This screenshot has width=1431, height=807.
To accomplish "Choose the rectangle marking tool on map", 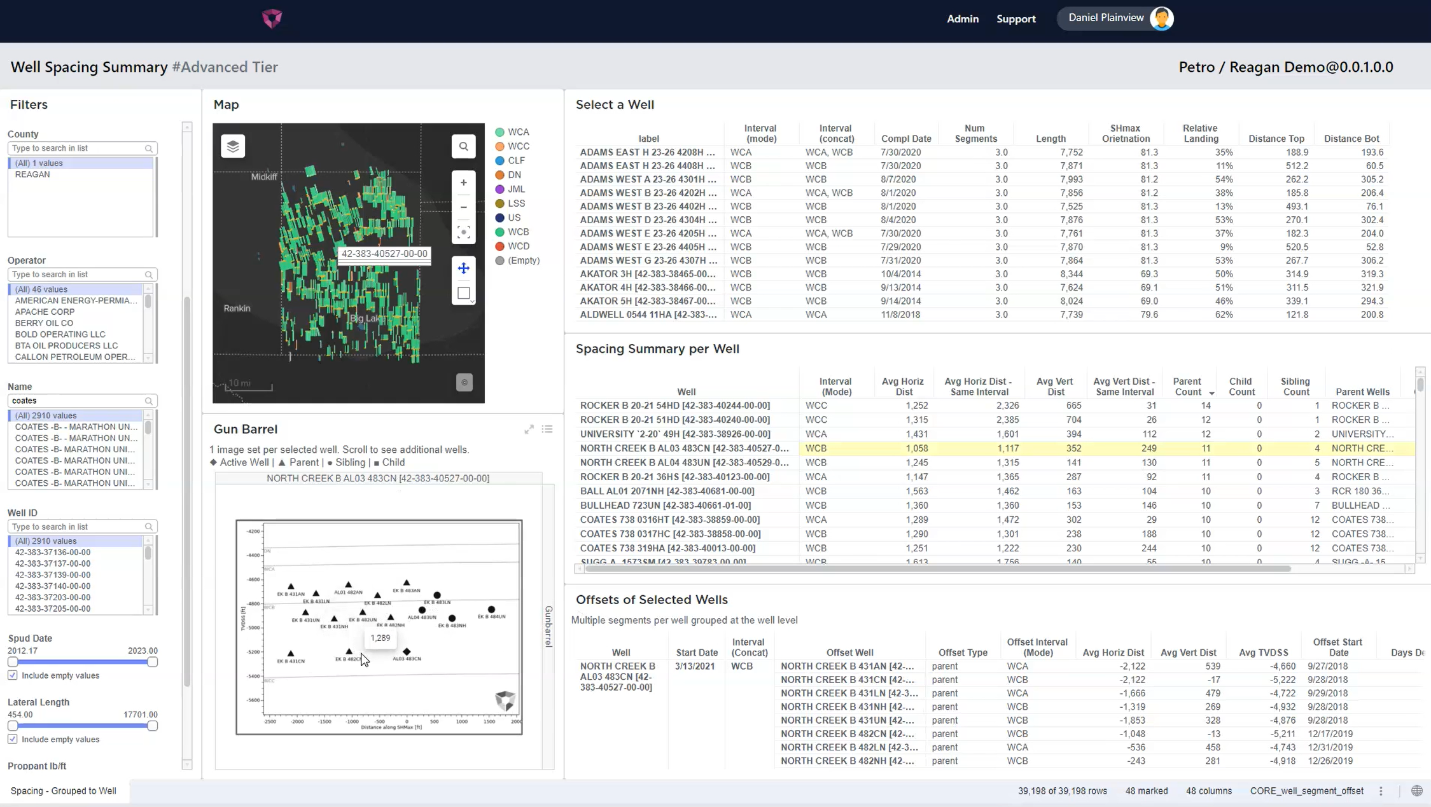I will pyautogui.click(x=463, y=293).
